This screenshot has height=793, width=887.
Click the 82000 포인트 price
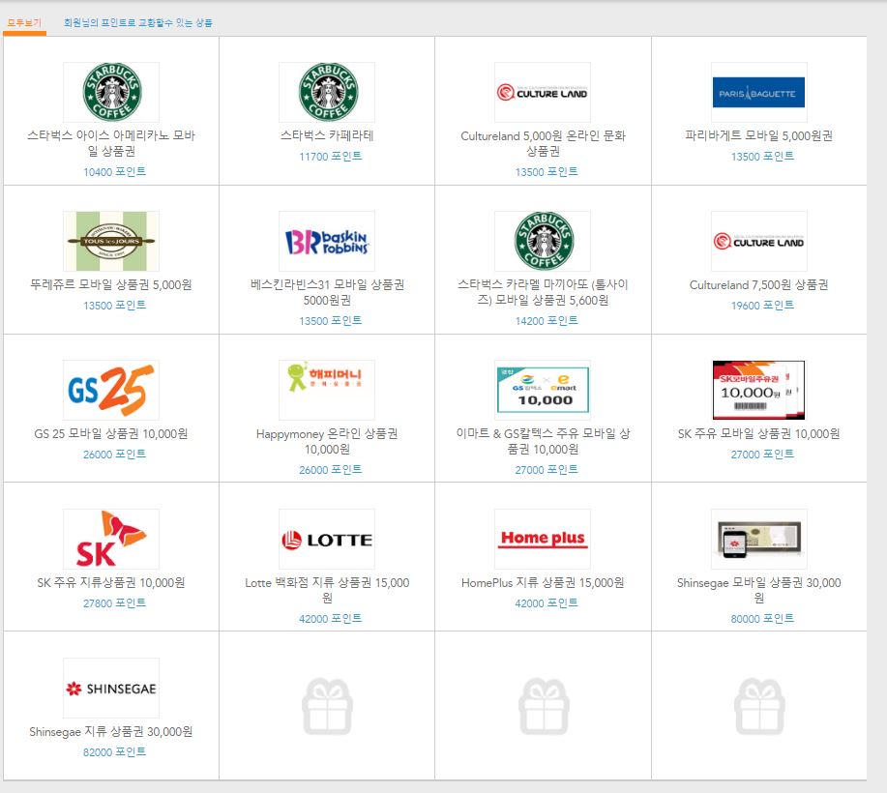(x=114, y=751)
